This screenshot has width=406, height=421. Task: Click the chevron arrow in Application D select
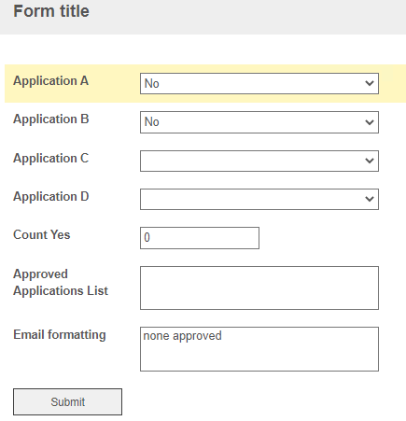[x=370, y=199]
